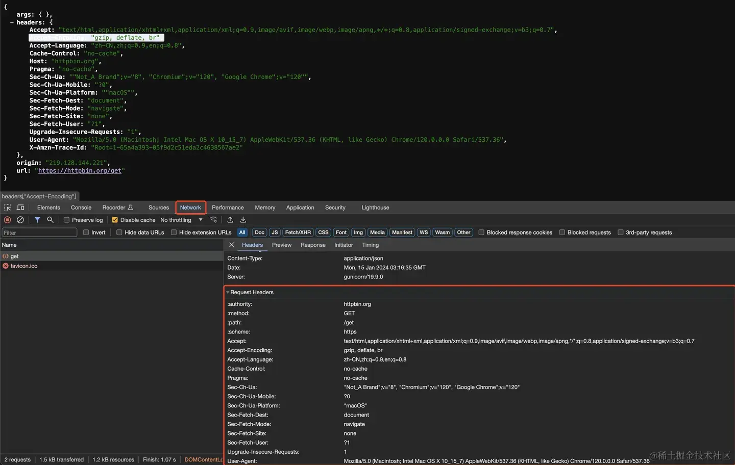Filter requests by Fetch/XHR type
The image size is (735, 465).
click(x=298, y=232)
